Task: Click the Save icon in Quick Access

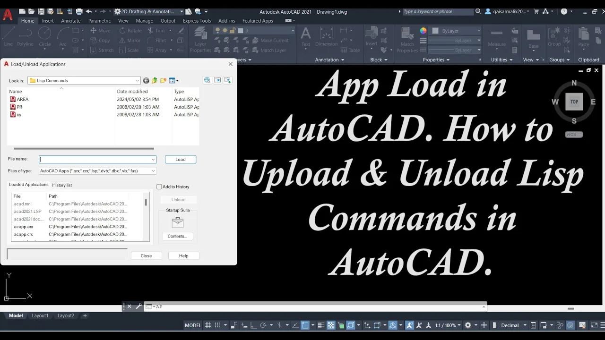Action: (41, 11)
